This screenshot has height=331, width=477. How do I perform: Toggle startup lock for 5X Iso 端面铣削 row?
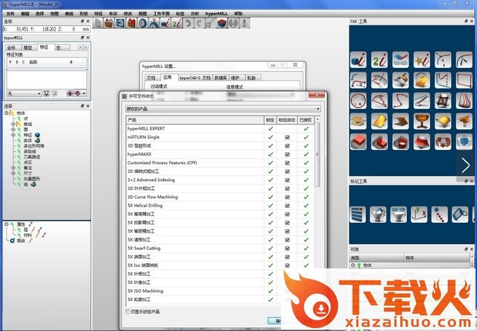point(287,265)
